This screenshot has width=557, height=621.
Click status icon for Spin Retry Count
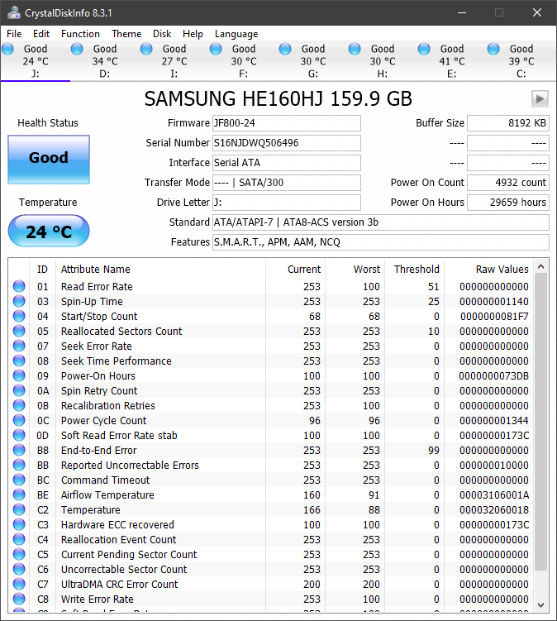coord(19,390)
